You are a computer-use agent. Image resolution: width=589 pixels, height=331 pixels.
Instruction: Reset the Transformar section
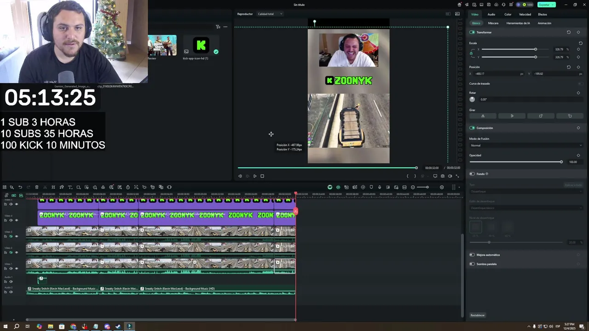[569, 32]
